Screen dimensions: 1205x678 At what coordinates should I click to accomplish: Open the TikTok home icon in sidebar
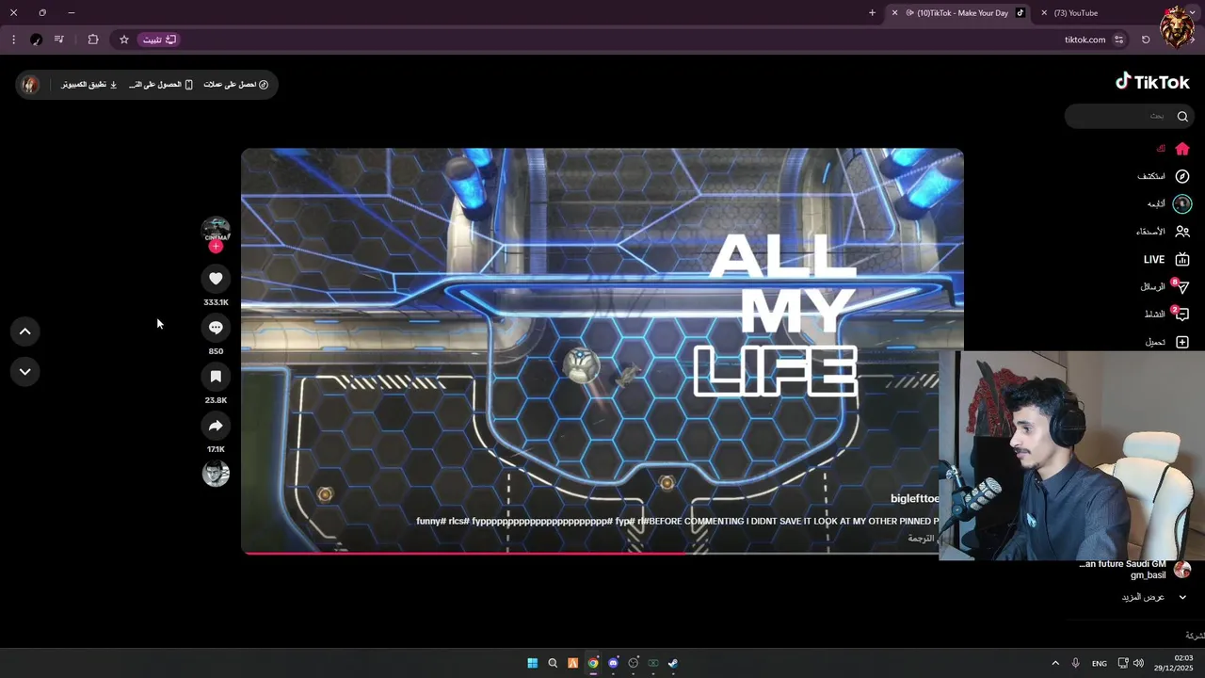click(x=1182, y=149)
